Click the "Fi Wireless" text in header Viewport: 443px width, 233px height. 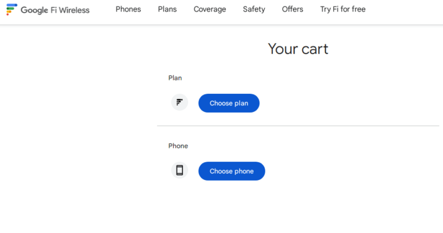pyautogui.click(x=70, y=10)
